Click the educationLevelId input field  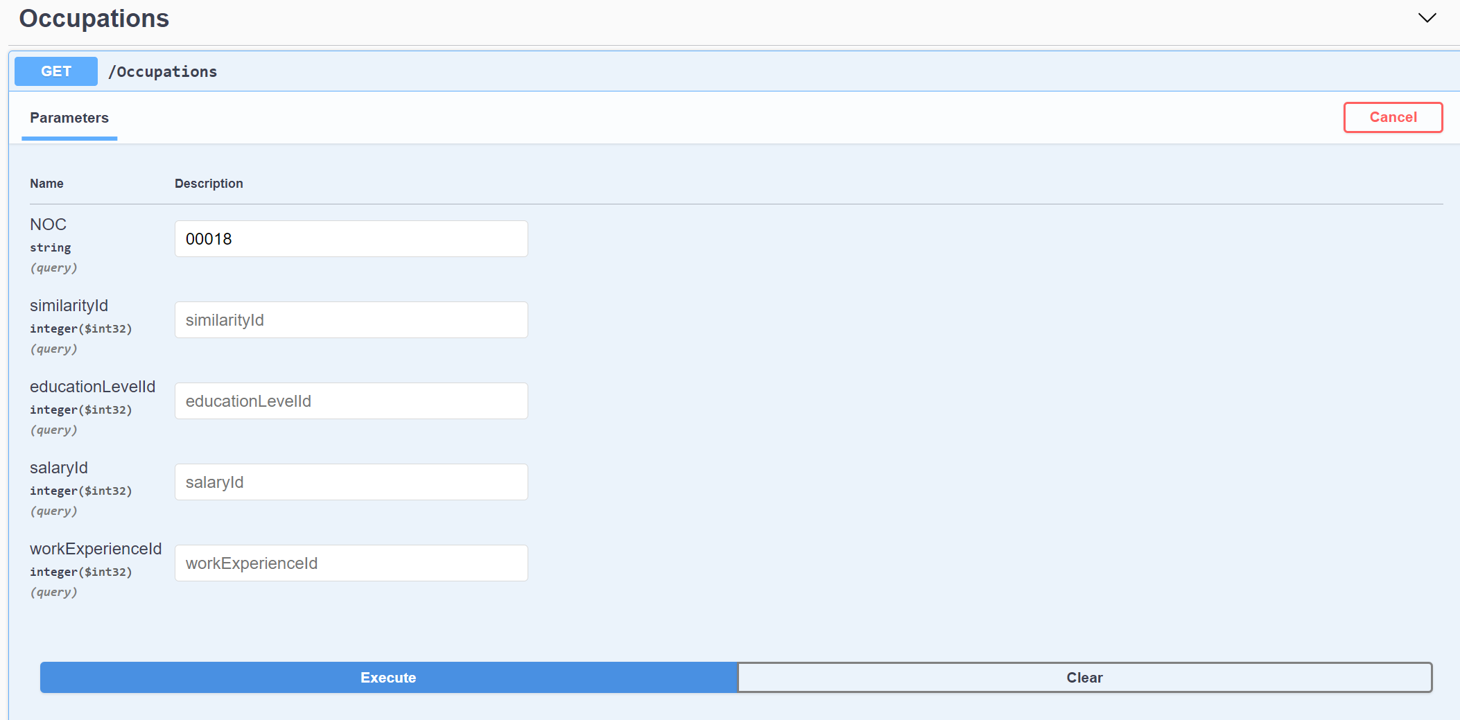tap(351, 401)
